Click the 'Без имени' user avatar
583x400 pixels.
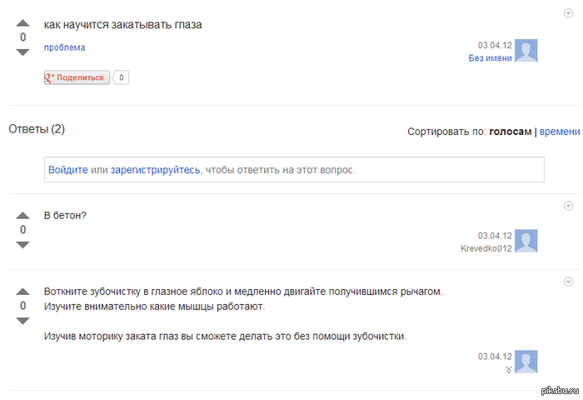[x=526, y=51]
